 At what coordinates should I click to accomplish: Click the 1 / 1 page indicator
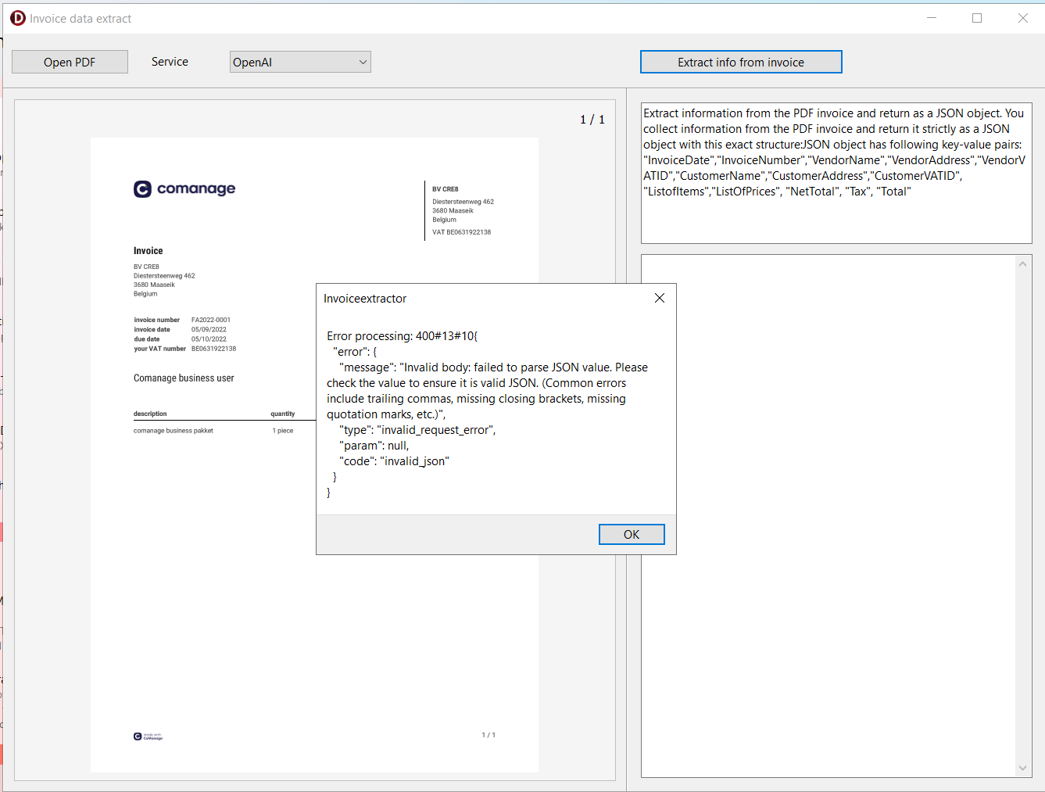(592, 120)
